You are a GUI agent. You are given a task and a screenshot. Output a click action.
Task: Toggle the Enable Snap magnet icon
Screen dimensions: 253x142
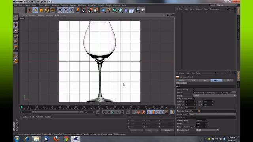click(16, 61)
